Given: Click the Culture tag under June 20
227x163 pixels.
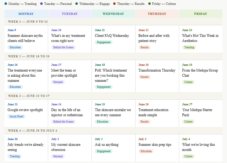Looking at the screenshot, I should click(x=188, y=82).
